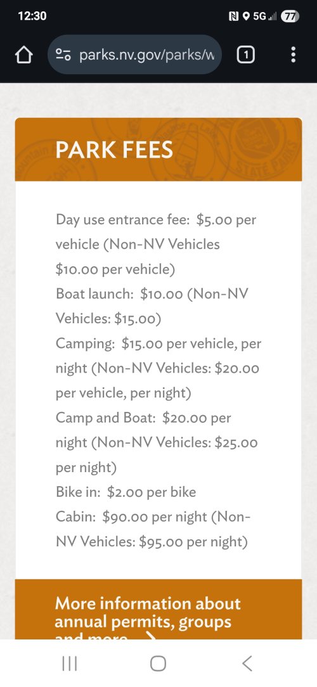Tap the Android back navigation arrow
The height and width of the screenshot is (687, 317).
247,664
